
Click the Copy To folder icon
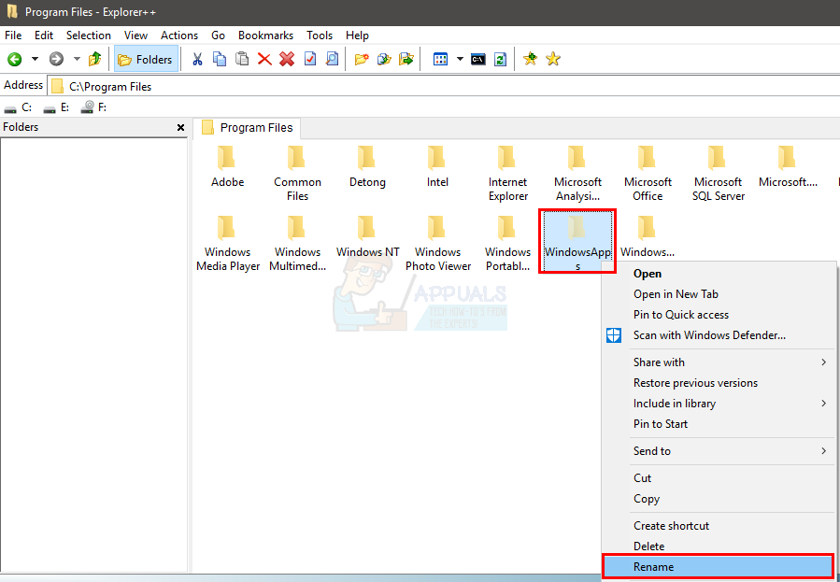[x=384, y=59]
